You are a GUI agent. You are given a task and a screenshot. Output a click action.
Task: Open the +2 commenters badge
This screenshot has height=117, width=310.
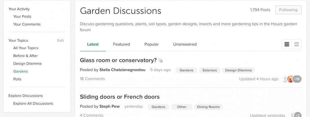[x=298, y=115]
